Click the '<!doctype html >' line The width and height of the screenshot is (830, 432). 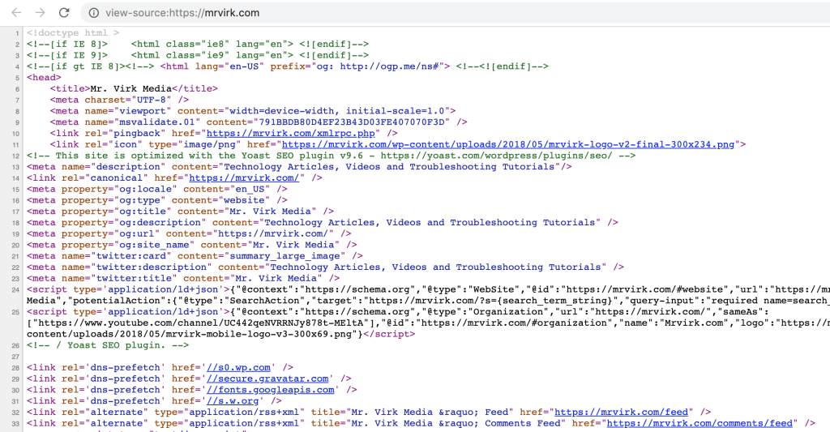pyautogui.click(x=73, y=32)
